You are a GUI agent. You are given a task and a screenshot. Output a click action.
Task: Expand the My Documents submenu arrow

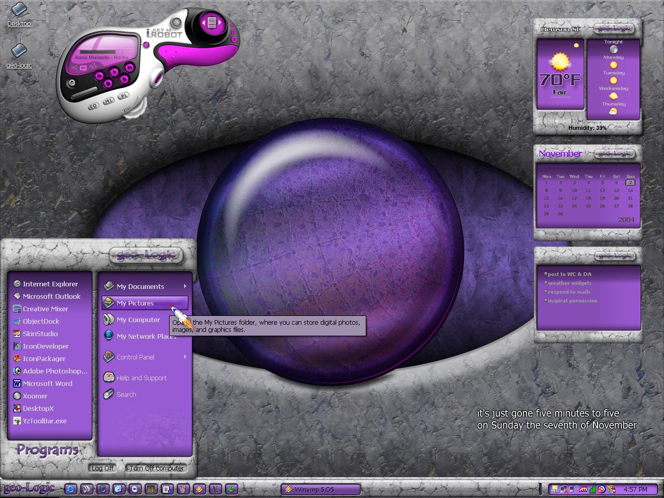(x=185, y=286)
